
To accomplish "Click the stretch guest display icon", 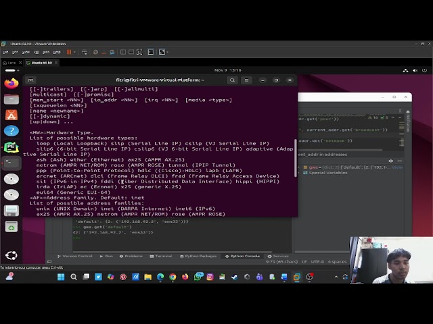I will 162,52.
